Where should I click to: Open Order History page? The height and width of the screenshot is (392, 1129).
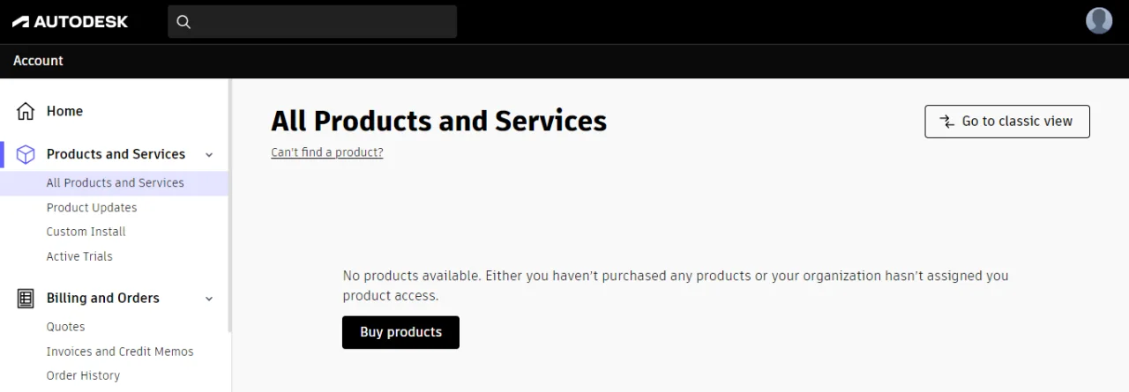click(x=83, y=375)
